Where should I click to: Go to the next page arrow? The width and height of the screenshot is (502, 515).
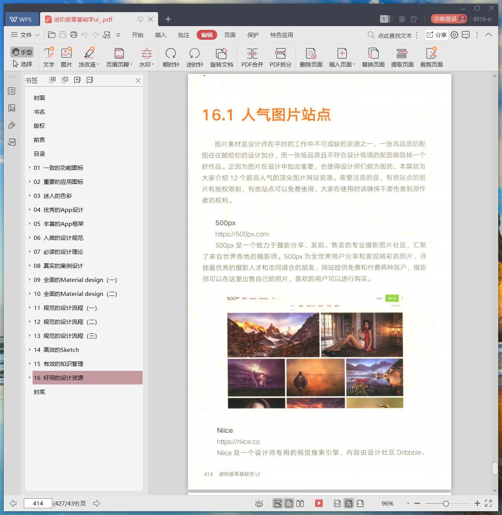(96, 503)
